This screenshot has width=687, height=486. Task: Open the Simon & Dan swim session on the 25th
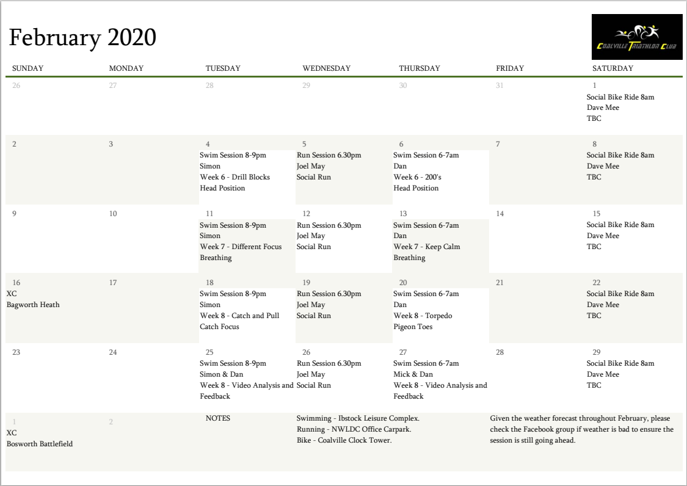[221, 374]
